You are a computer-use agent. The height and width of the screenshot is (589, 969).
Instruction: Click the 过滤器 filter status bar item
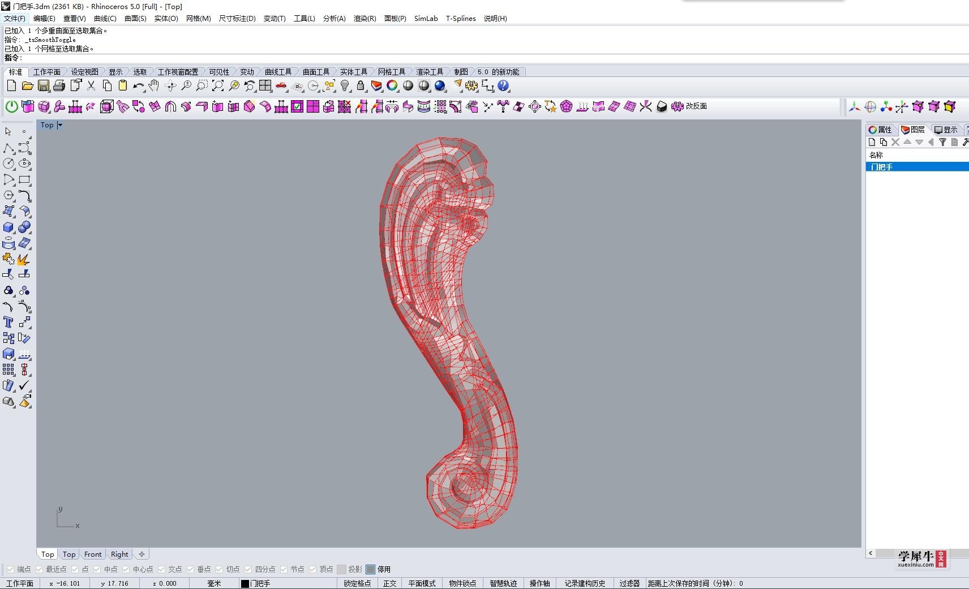pos(629,583)
